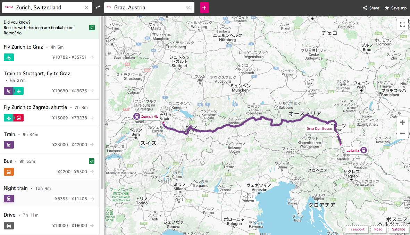
Task: Click Wien city label on map
Action: (361, 85)
